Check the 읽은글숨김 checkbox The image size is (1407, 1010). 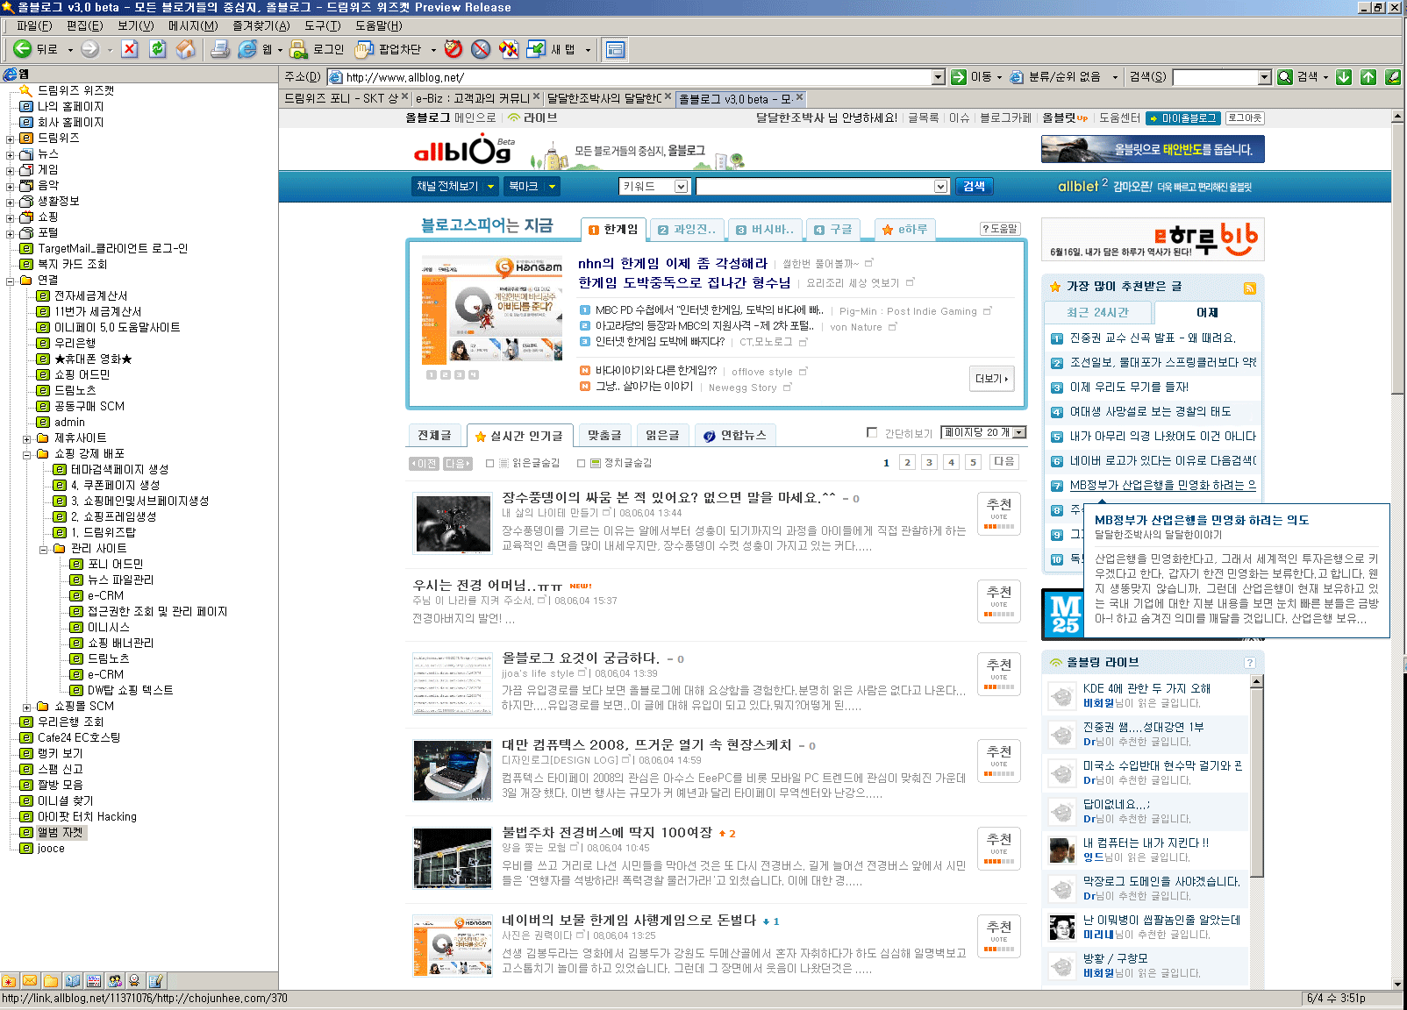tap(490, 463)
